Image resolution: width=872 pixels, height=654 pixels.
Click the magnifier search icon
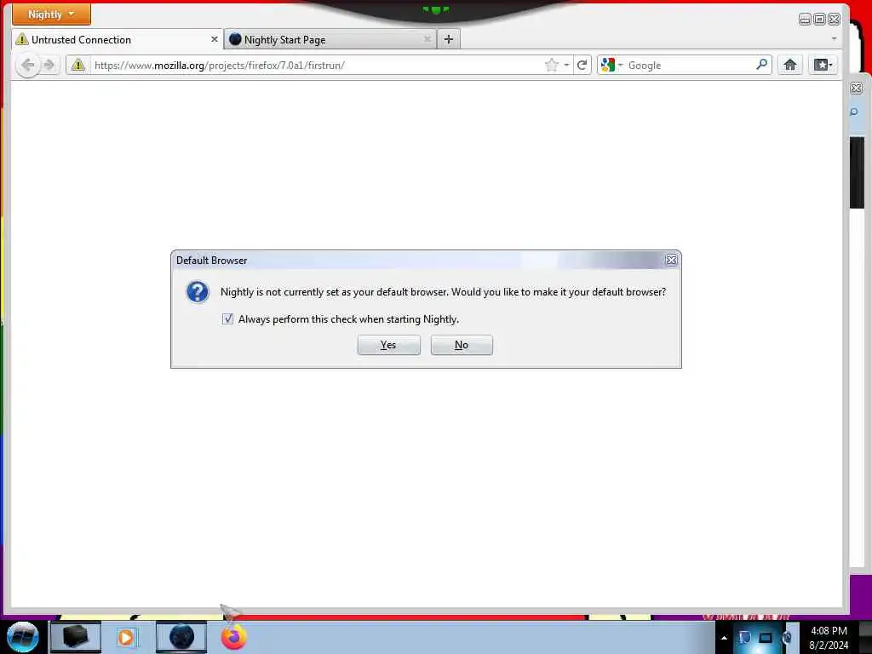[x=762, y=65]
